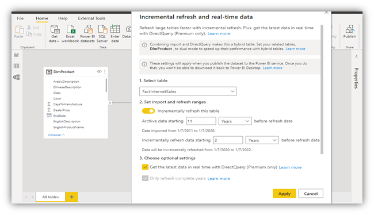The width and height of the screenshot is (374, 215).
Task: Switch to Report view sidebar icon
Action: point(16,55)
